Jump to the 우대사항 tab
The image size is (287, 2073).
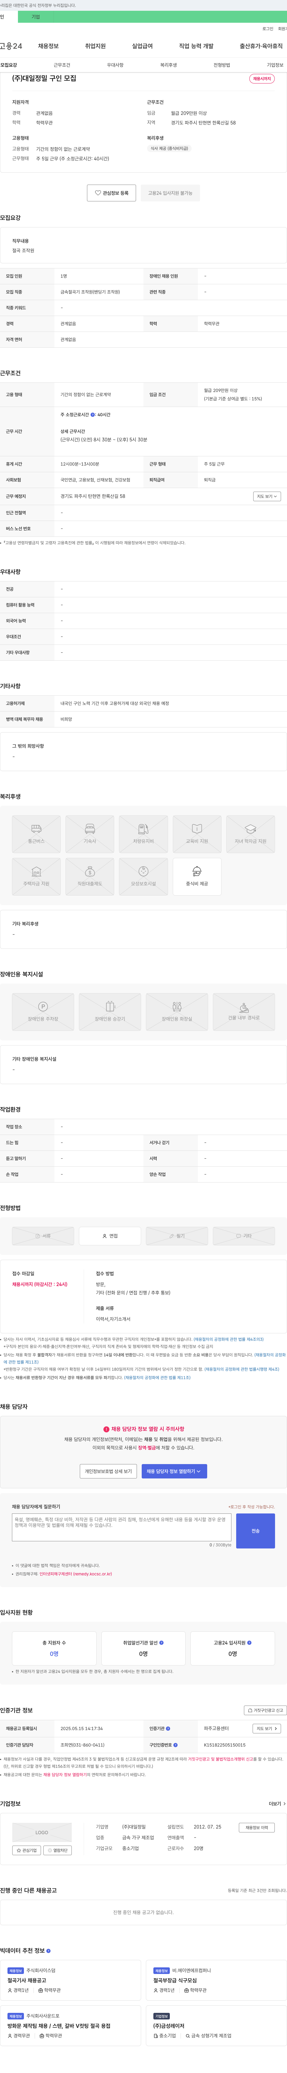coord(115,65)
